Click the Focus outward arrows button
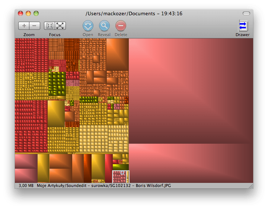The height and width of the screenshot is (209, 268). click(60, 26)
